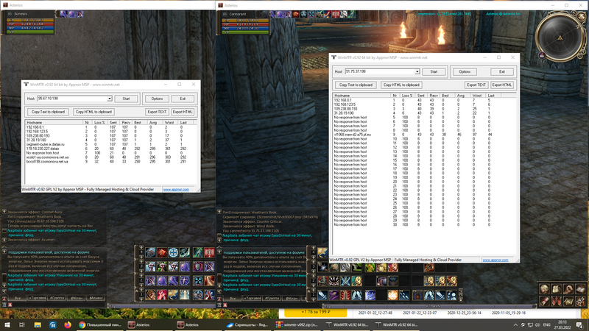589x331 pixels.
Task: Switch input language via ENG indicator
Action: (x=546, y=323)
